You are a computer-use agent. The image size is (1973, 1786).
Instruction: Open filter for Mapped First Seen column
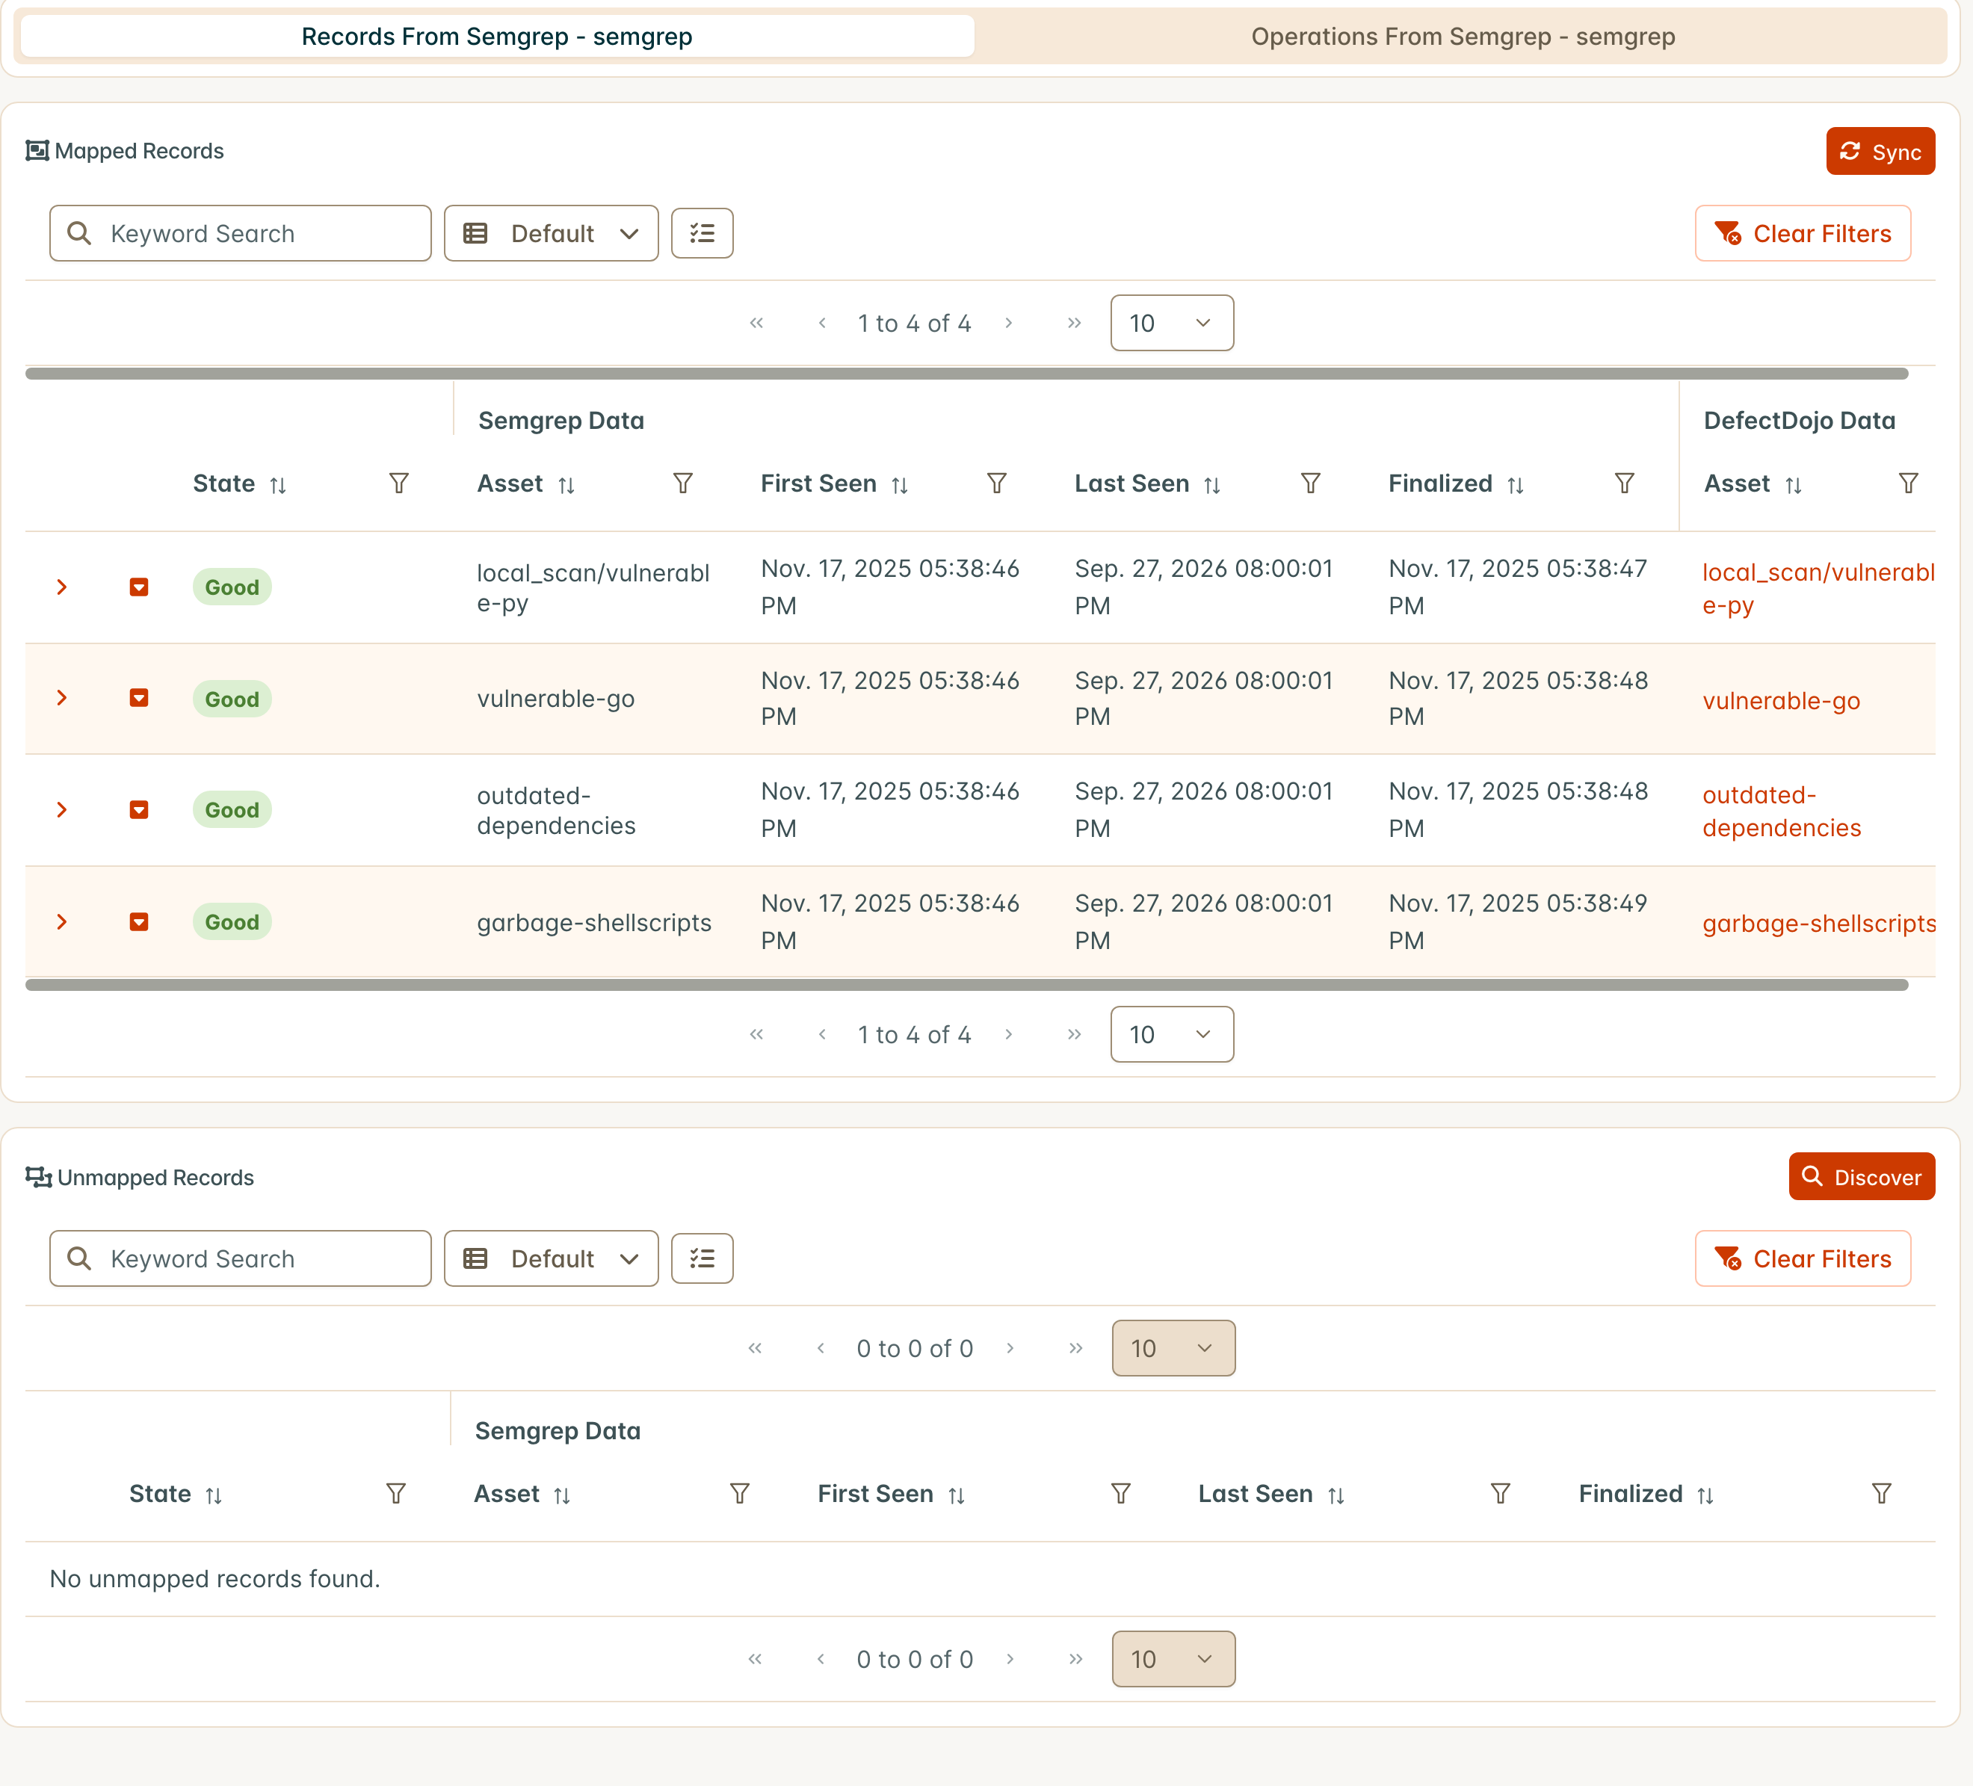tap(996, 483)
